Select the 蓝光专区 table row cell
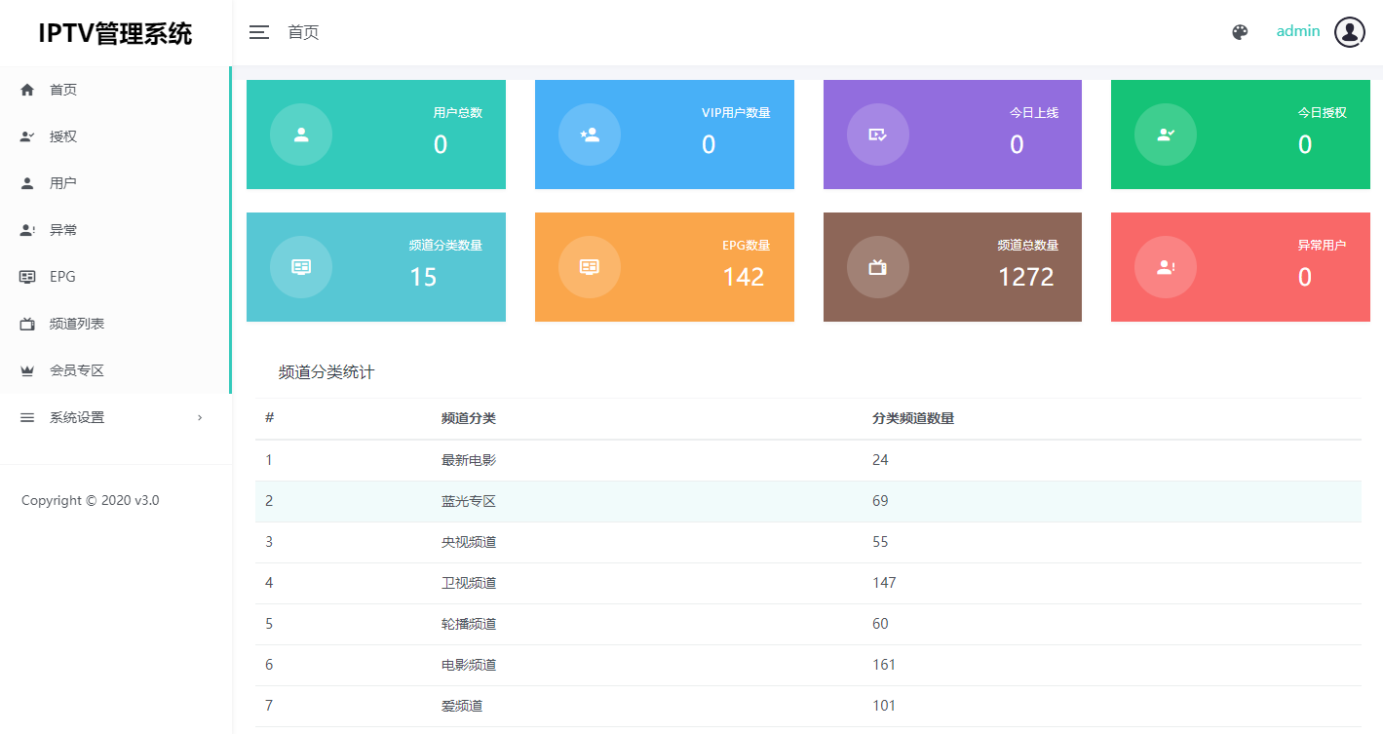Image resolution: width=1383 pixels, height=734 pixels. (x=469, y=501)
